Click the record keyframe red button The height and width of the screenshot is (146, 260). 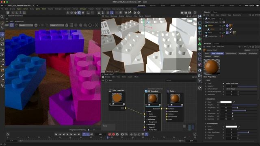click(110, 134)
